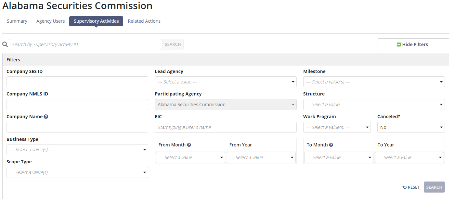The height and width of the screenshot is (201, 455).
Task: Click inside the Company NMLS ID field
Action: (77, 104)
